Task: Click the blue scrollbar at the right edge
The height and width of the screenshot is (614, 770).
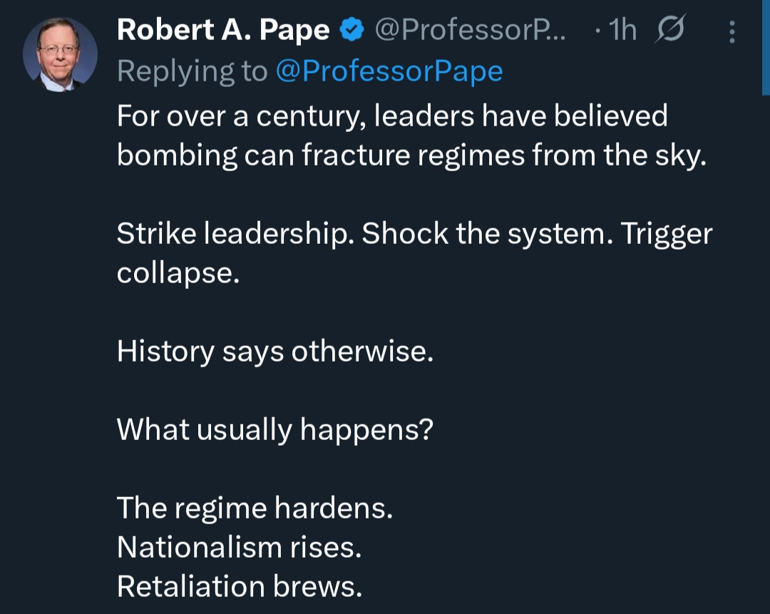Action: (766, 46)
